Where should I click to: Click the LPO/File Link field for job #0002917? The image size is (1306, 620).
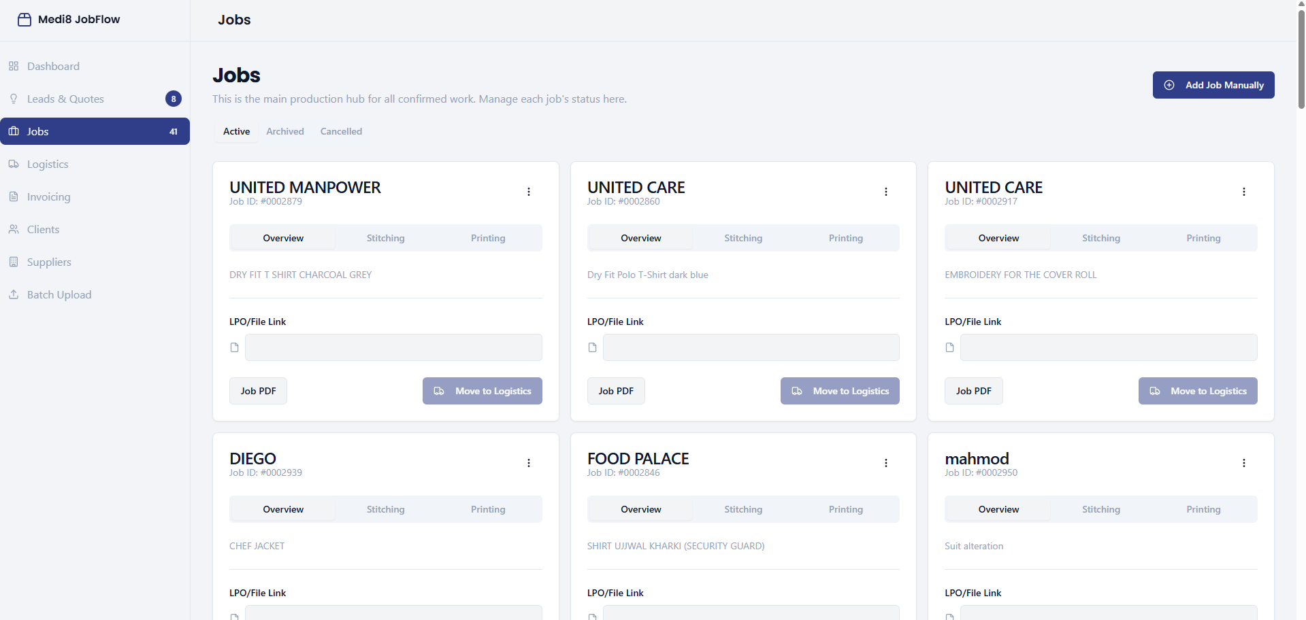click(x=1109, y=347)
